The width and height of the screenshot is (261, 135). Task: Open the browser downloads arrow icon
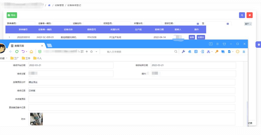click(244, 52)
